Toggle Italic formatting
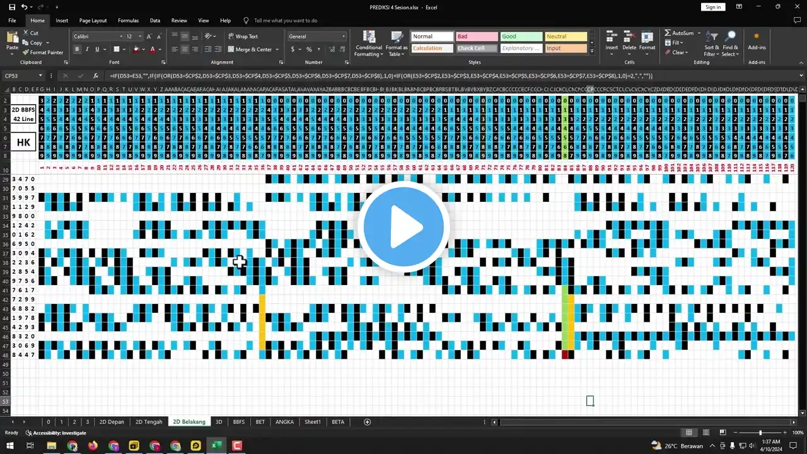 coord(87,49)
